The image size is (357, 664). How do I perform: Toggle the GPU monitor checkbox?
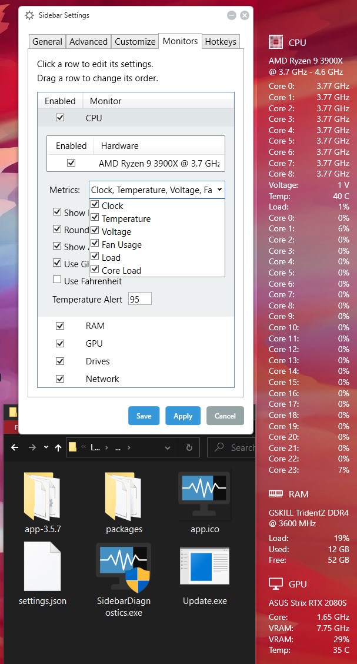(60, 343)
